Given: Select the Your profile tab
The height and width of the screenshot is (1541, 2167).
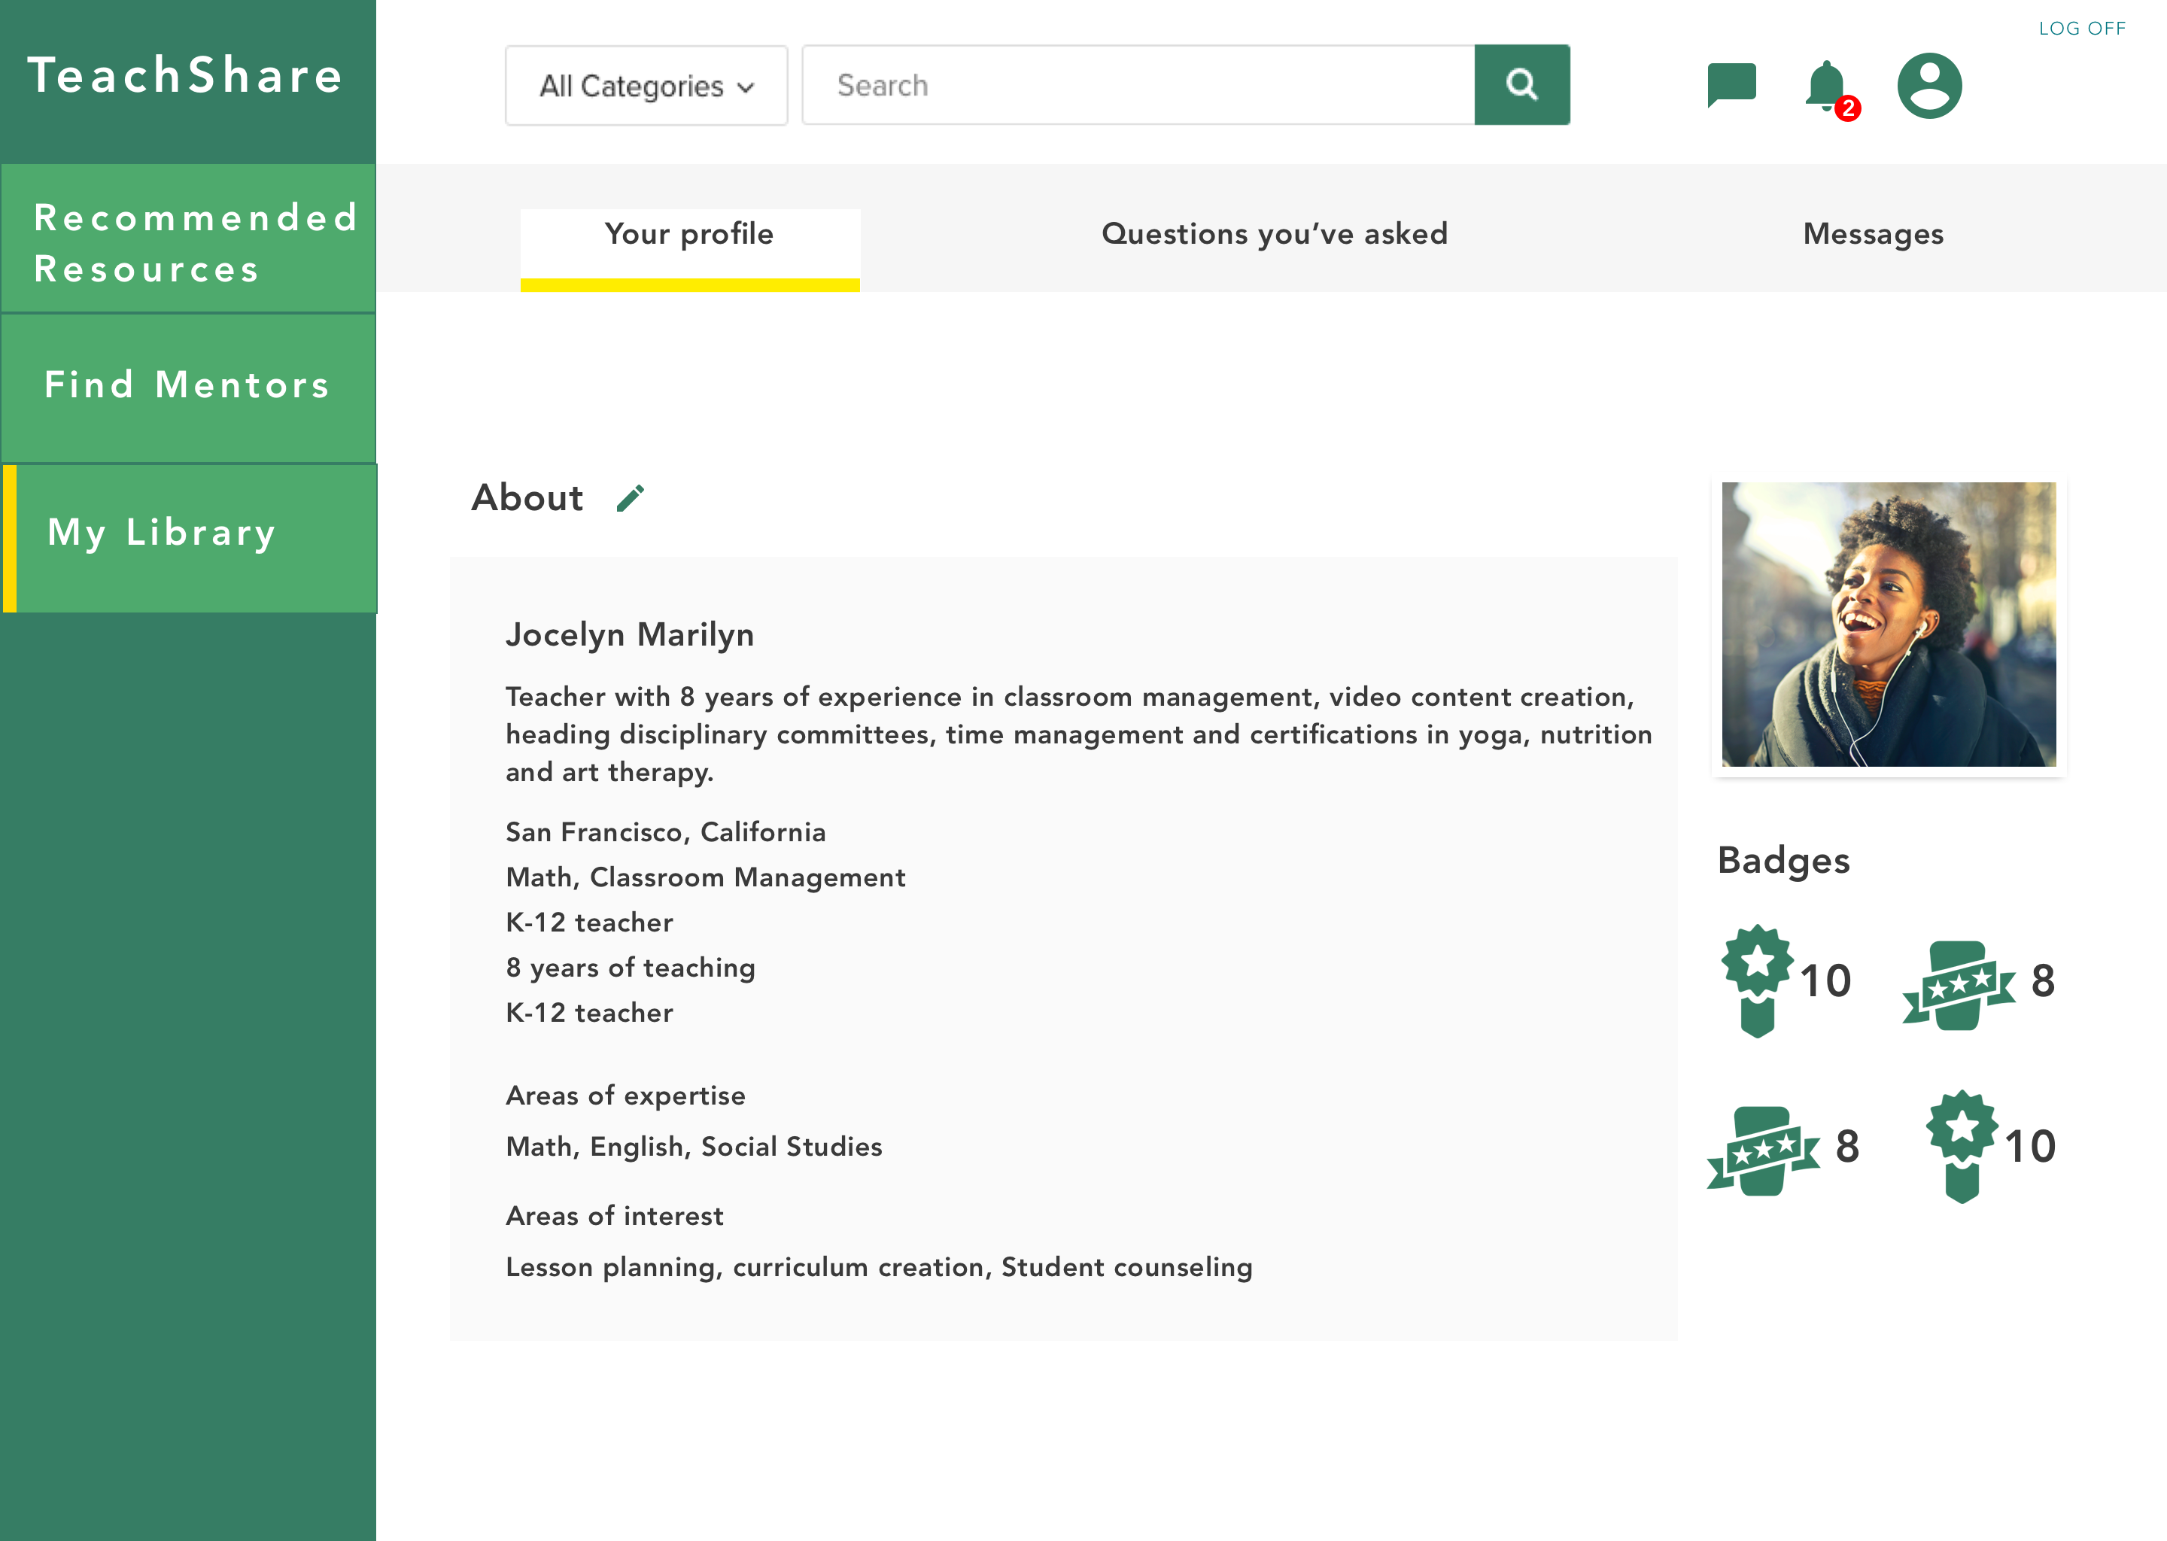Looking at the screenshot, I should pyautogui.click(x=690, y=233).
